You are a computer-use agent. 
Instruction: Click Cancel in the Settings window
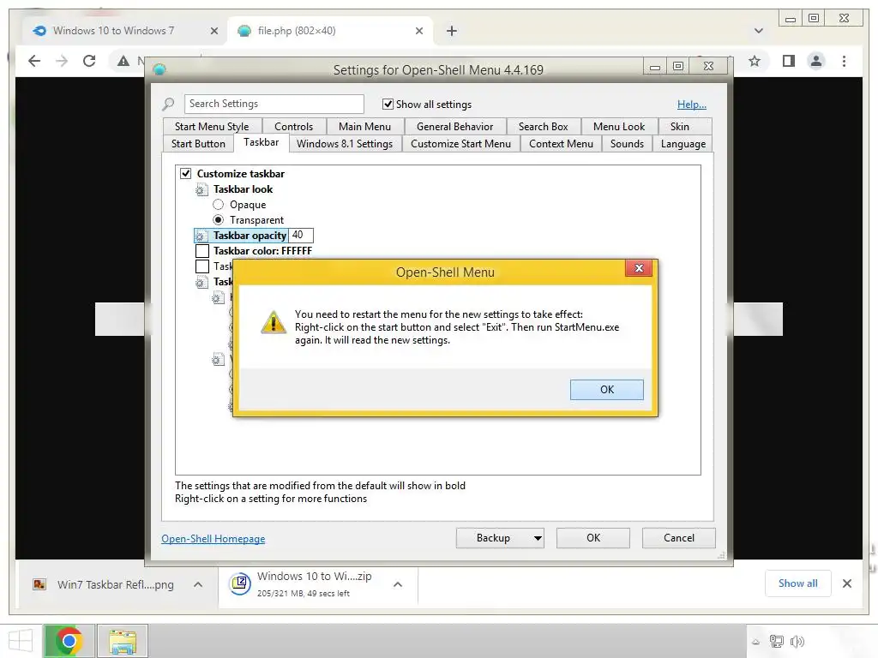679,538
